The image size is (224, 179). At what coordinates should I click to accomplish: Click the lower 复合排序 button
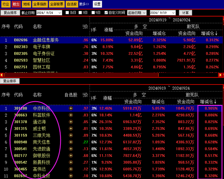(10, 81)
